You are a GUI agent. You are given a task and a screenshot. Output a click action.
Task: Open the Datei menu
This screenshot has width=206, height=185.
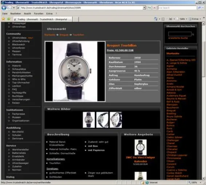5,13
